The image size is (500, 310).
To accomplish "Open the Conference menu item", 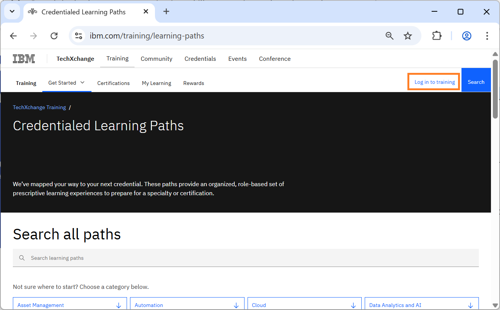I will click(275, 59).
